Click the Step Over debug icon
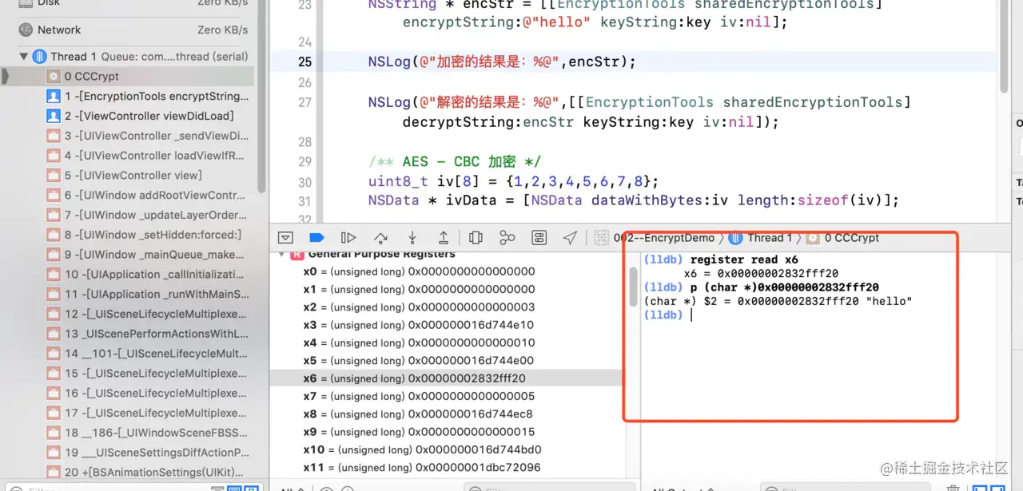 [380, 238]
